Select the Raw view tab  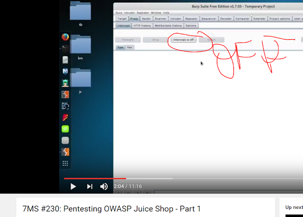coord(120,47)
